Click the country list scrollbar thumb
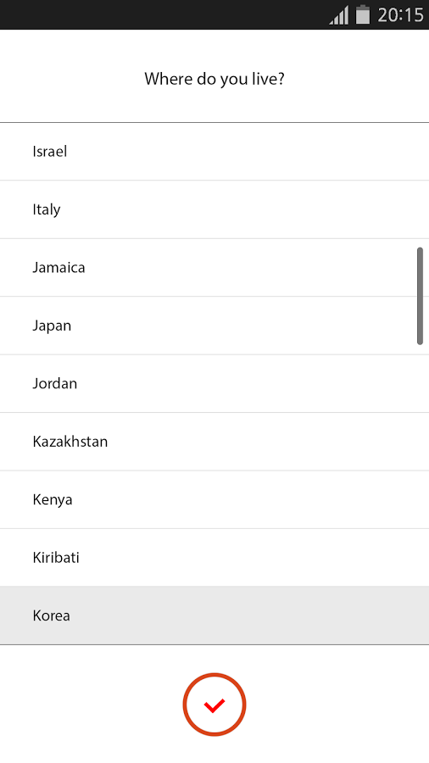Viewport: 429px width, 763px height. [420, 296]
